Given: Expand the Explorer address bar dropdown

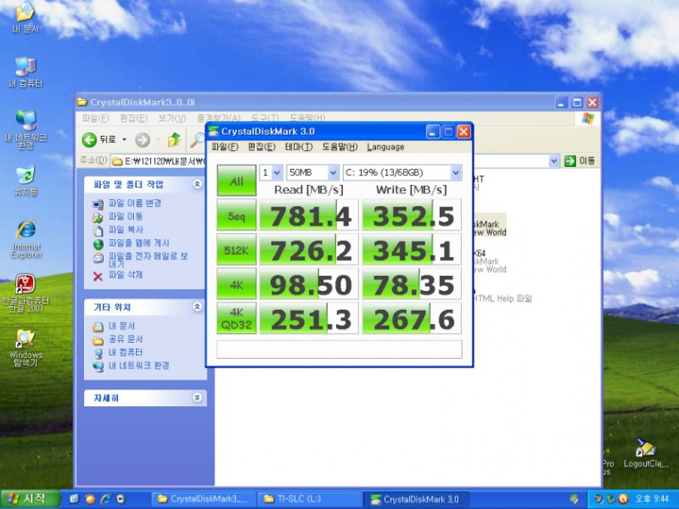Looking at the screenshot, I should (553, 161).
